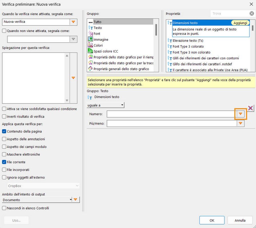The image size is (256, 228).
Task: Open the Documento output intent dropdown
Action: [x=37, y=200]
